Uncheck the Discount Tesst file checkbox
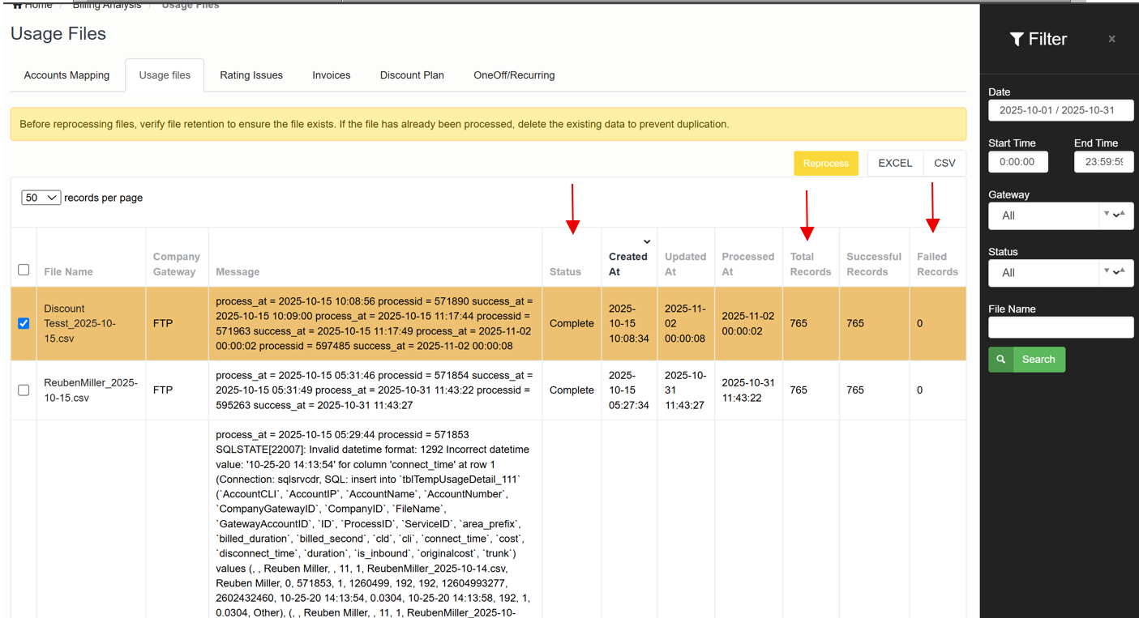Screen dimensions: 1139x618 (x=24, y=323)
